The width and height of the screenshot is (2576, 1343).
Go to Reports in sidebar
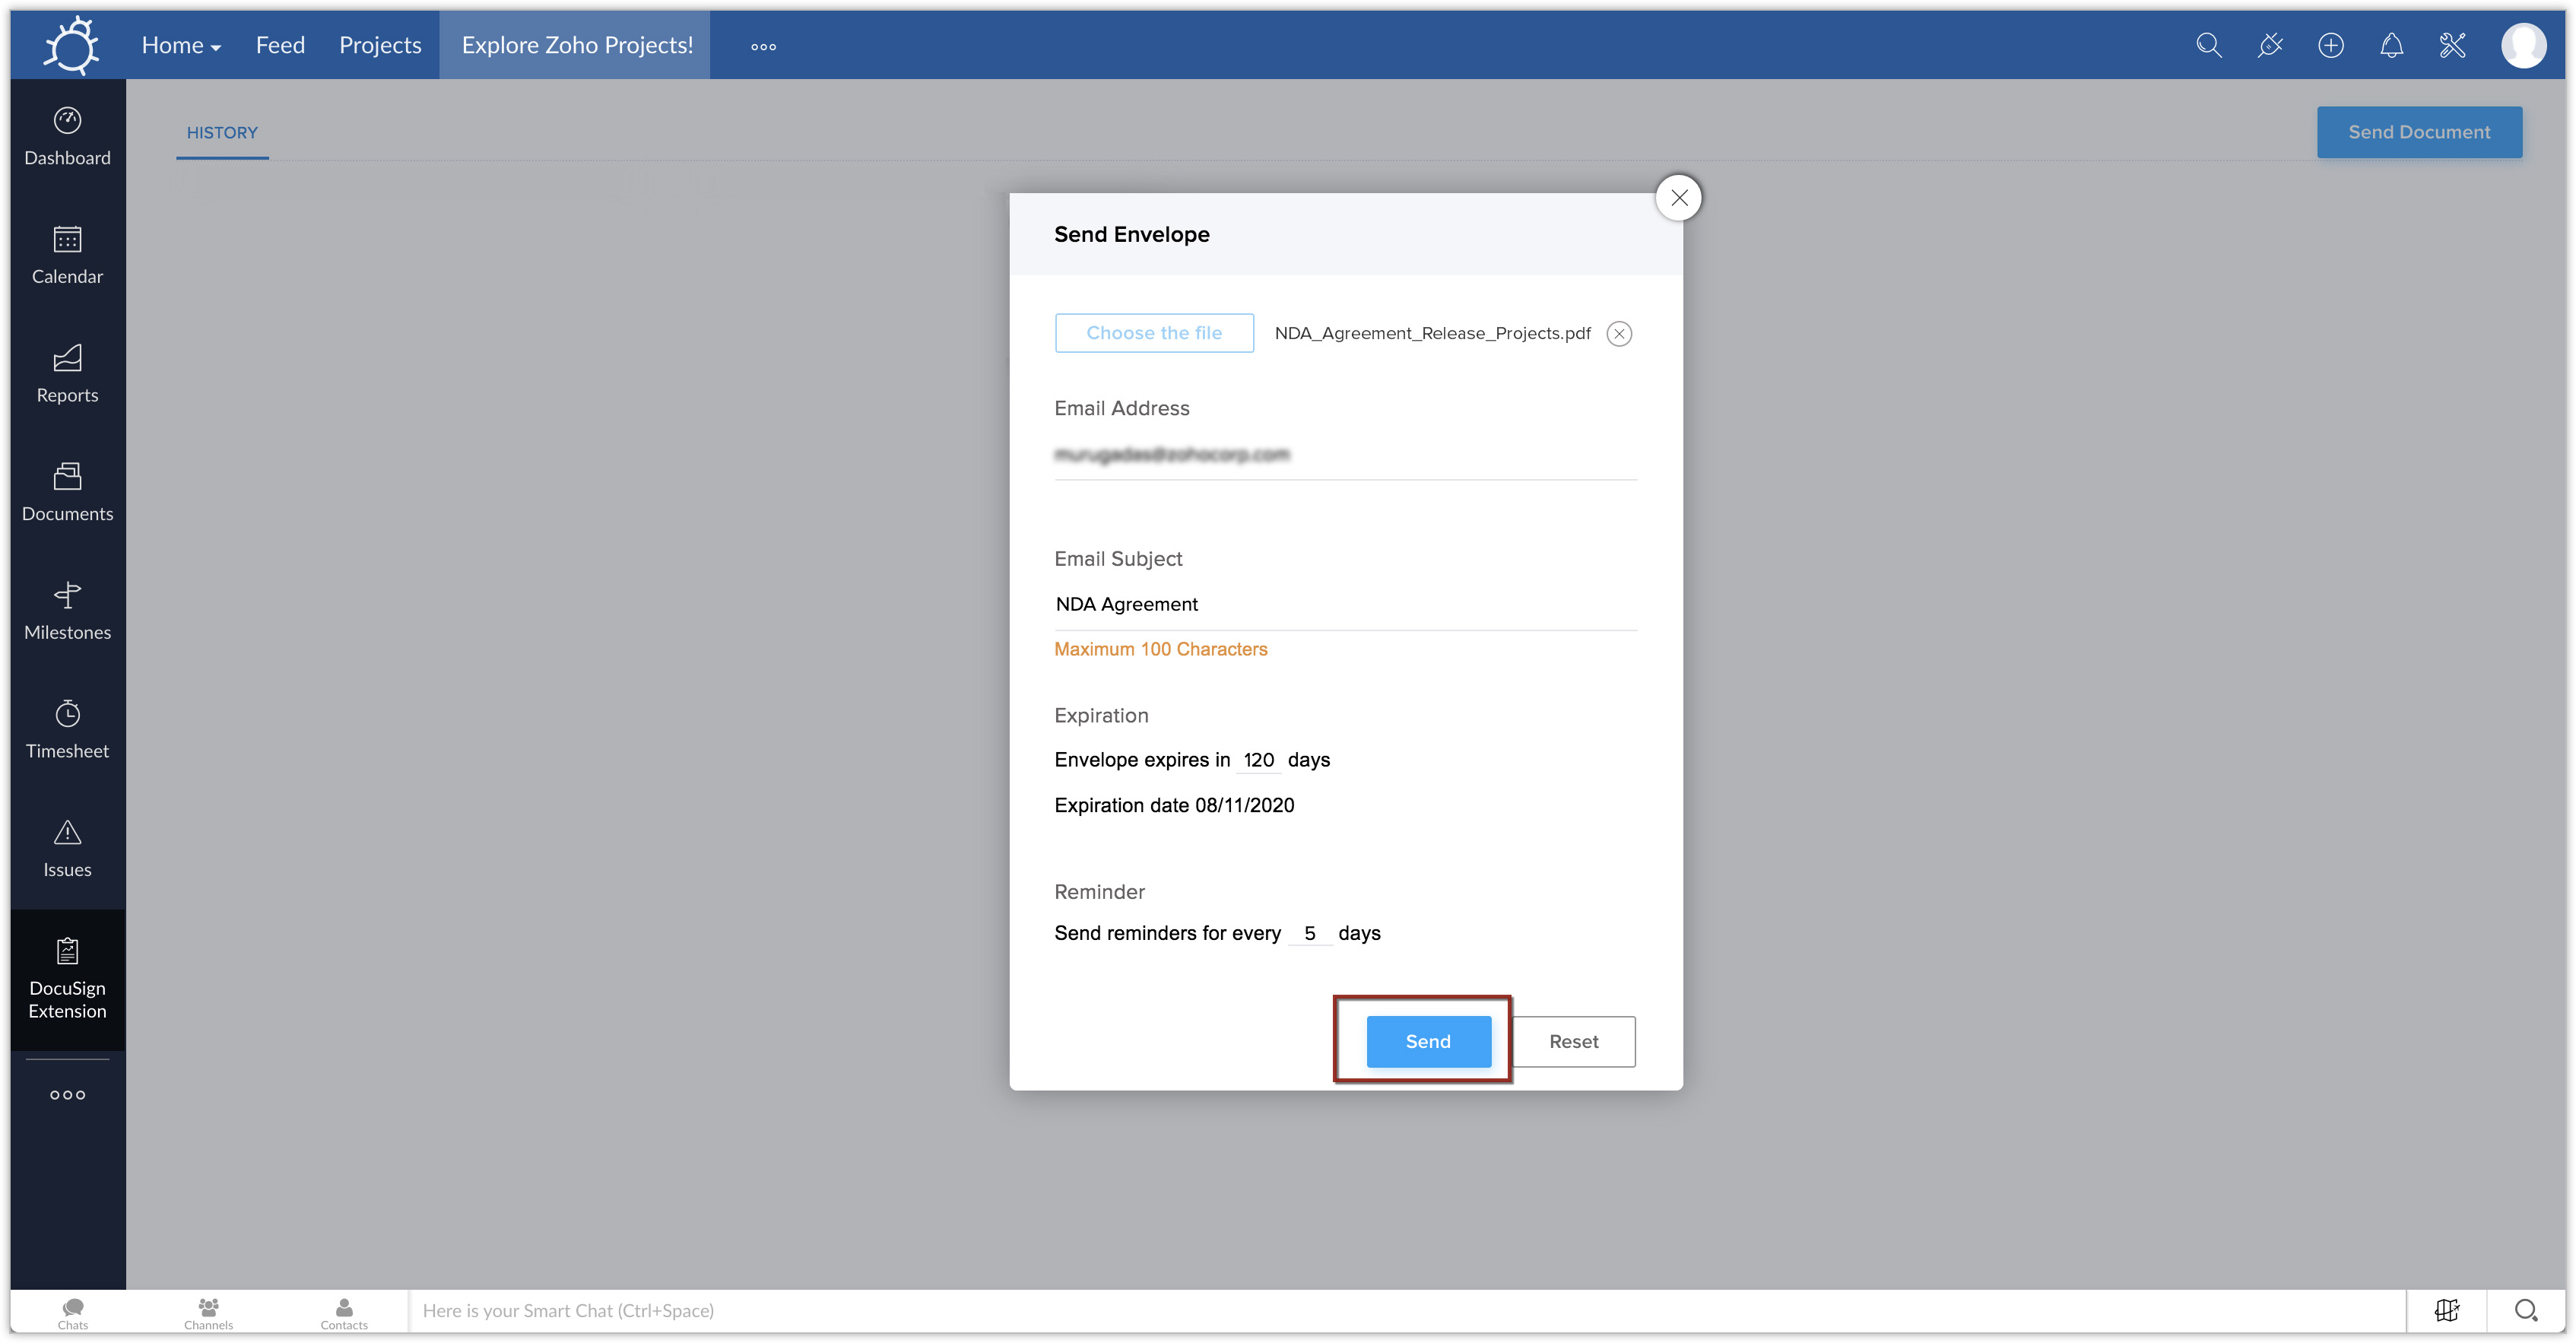point(67,374)
